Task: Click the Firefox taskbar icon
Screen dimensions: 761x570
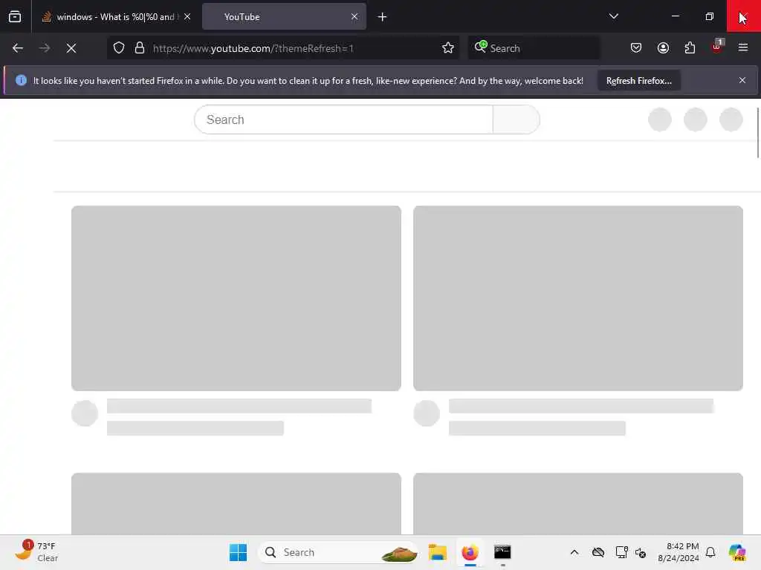Action: point(470,552)
